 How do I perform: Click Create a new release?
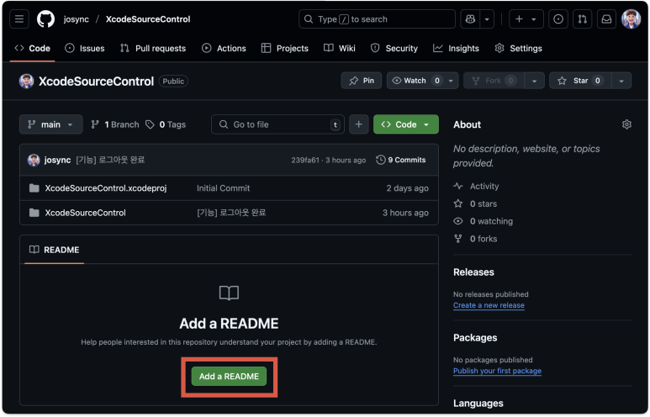point(489,305)
